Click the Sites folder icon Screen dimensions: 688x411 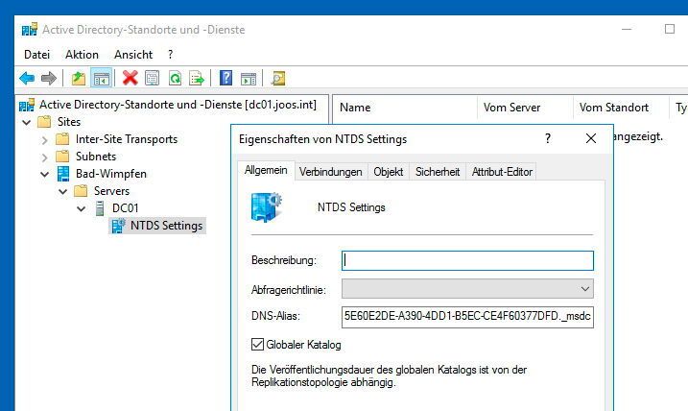point(44,122)
